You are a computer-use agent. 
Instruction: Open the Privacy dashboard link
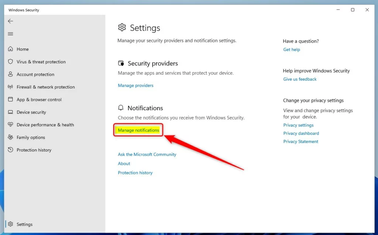(301, 133)
